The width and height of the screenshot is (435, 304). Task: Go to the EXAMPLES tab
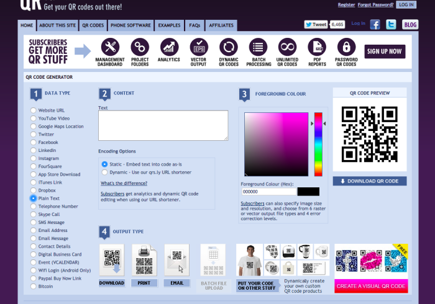coord(169,25)
